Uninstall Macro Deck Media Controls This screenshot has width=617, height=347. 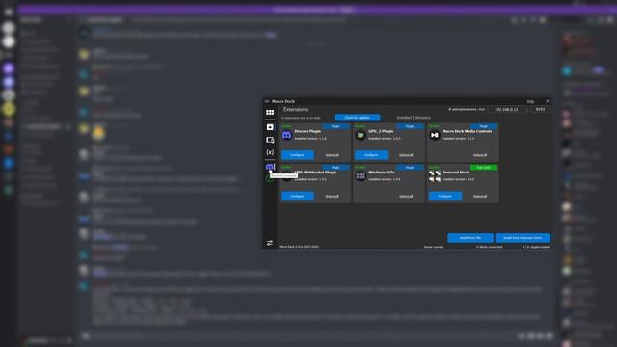tap(480, 155)
